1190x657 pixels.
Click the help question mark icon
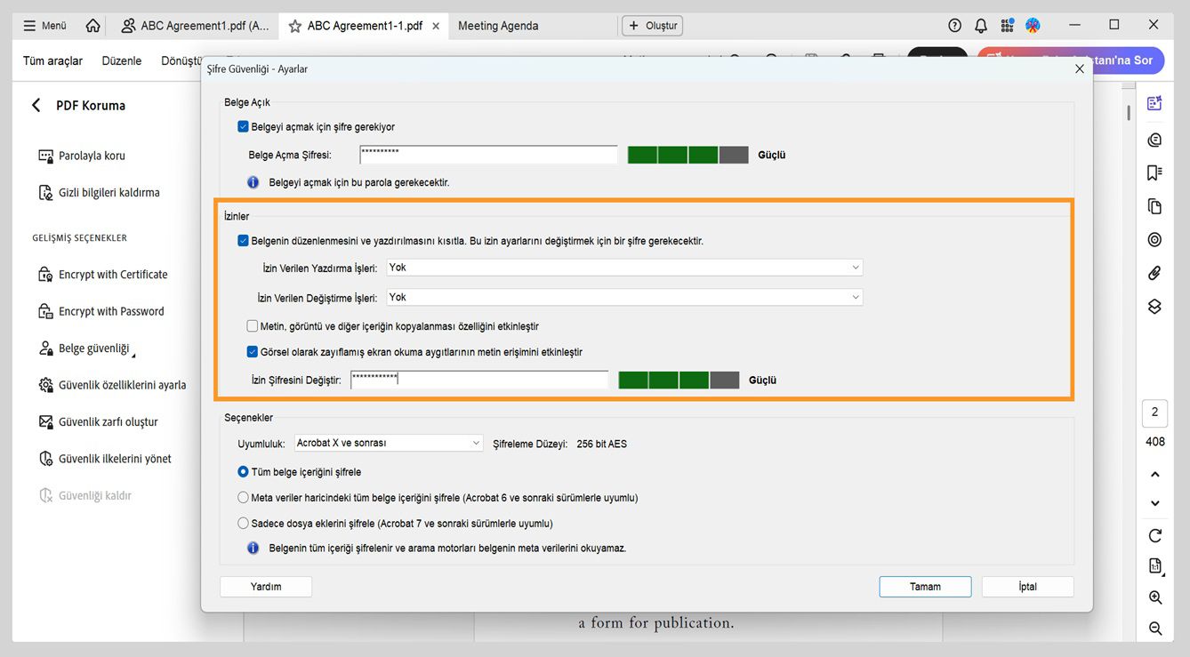tap(955, 26)
